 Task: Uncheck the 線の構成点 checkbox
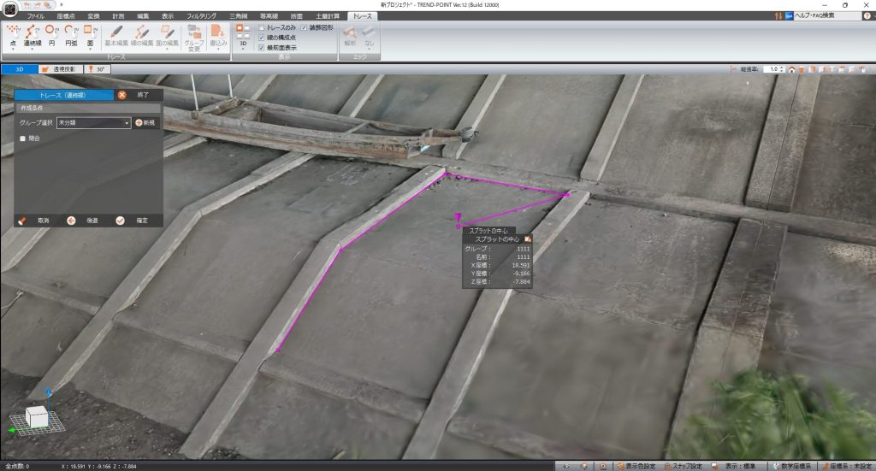pyautogui.click(x=262, y=38)
